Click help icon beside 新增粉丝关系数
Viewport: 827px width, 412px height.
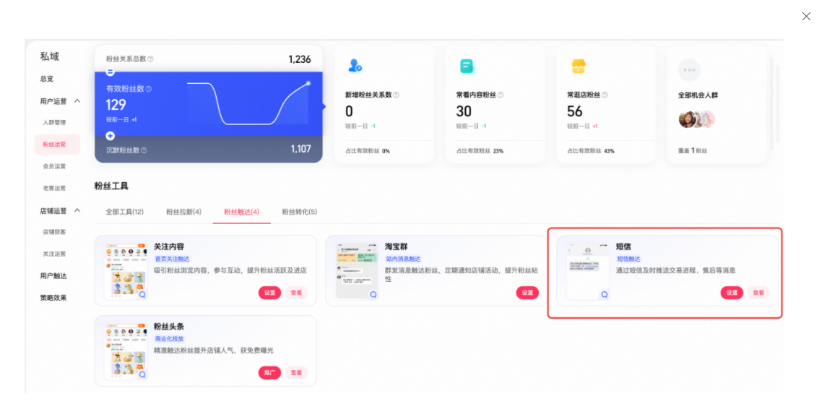[396, 95]
